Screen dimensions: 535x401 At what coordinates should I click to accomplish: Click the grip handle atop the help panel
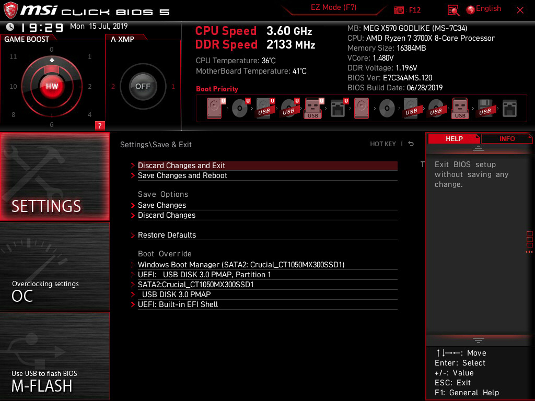pyautogui.click(x=478, y=148)
